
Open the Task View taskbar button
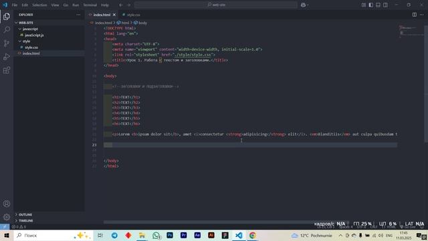click(x=100, y=235)
